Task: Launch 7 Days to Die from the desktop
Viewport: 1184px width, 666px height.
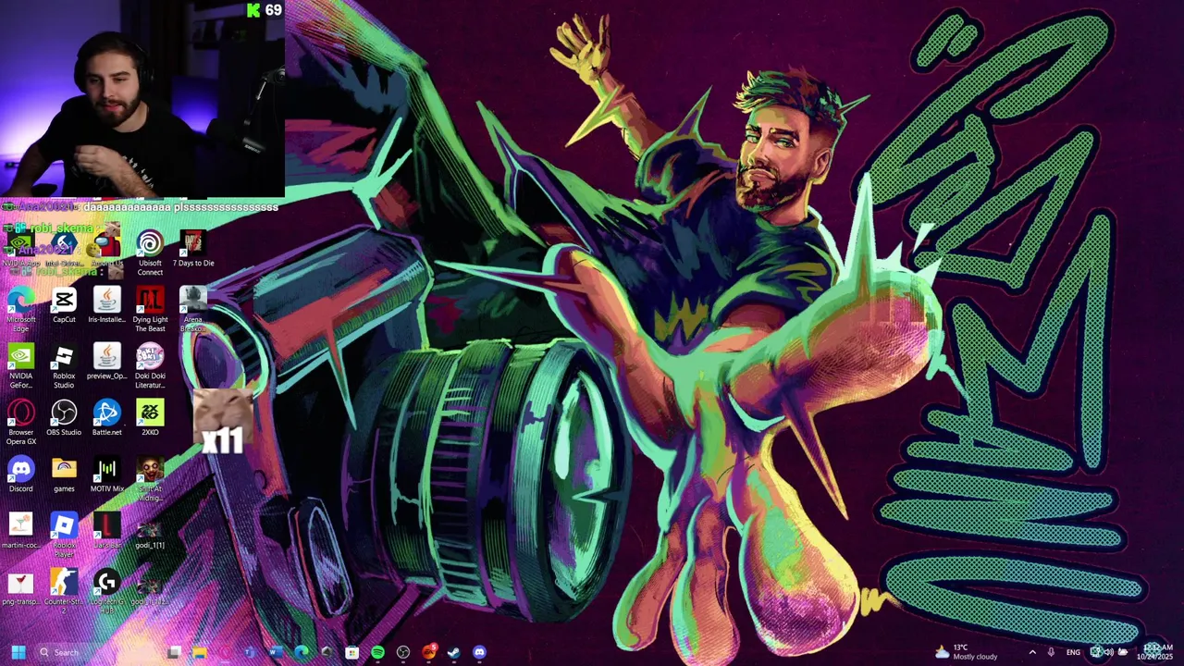Action: (x=192, y=249)
